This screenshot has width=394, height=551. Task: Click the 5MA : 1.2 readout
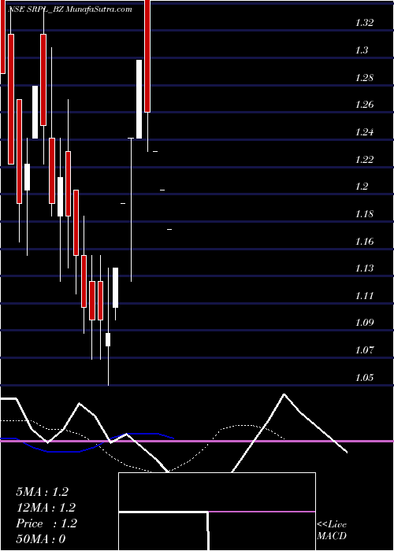click(43, 492)
